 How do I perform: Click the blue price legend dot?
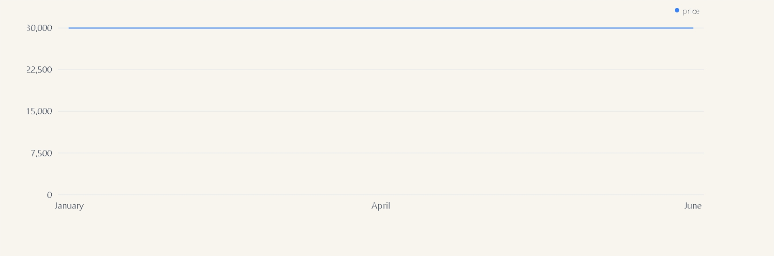(677, 11)
